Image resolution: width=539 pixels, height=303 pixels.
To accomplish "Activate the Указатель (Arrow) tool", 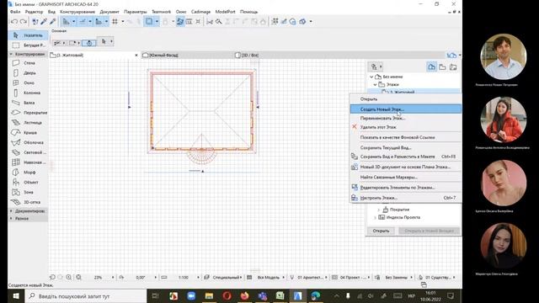I will [x=28, y=35].
